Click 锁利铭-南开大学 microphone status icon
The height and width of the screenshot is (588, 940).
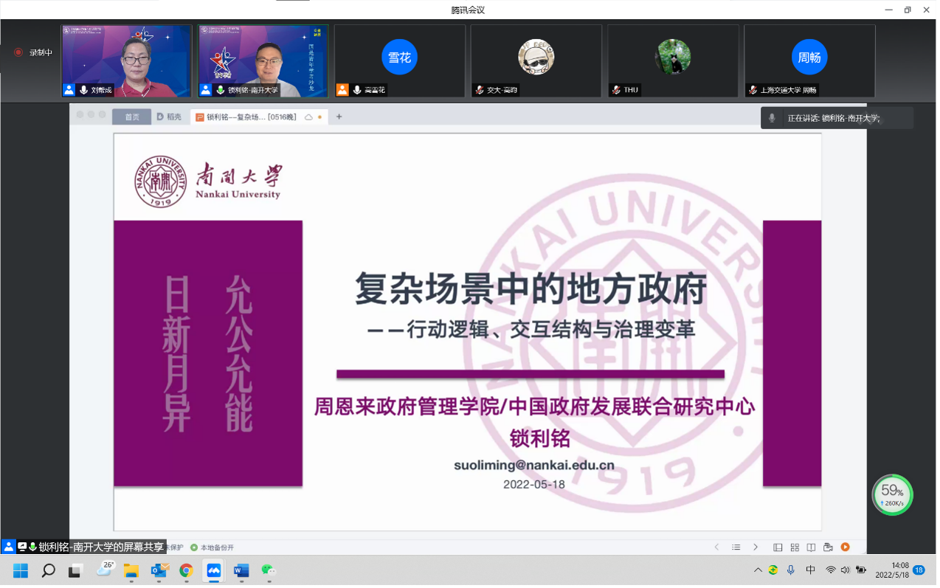click(x=221, y=90)
